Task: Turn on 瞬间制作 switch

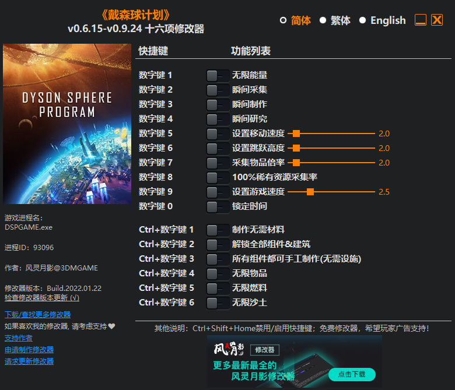Action: [x=218, y=105]
